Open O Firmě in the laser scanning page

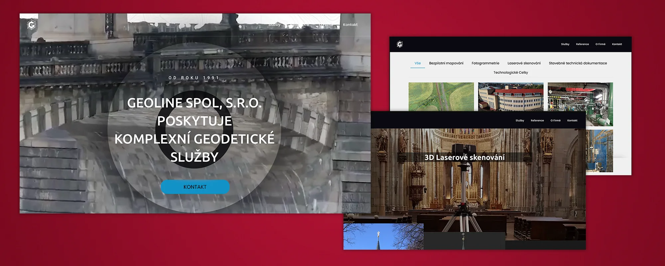(x=556, y=121)
